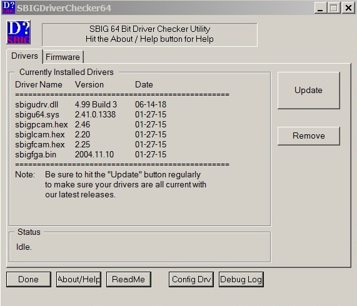Click the 'SBIG 64 Bit Driver Checker Utility' heading

(149, 29)
